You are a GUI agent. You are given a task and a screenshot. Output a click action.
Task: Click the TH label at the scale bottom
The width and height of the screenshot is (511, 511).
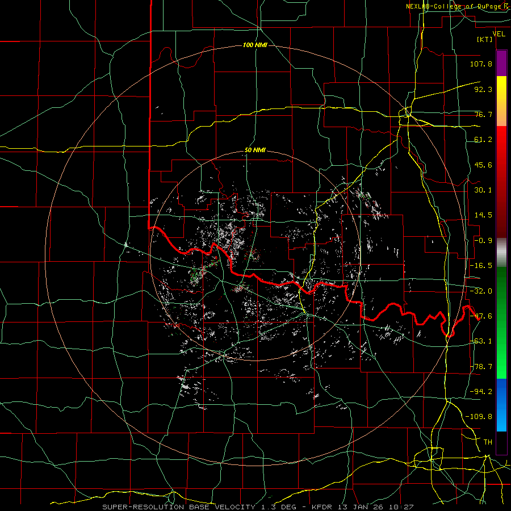coord(488,442)
